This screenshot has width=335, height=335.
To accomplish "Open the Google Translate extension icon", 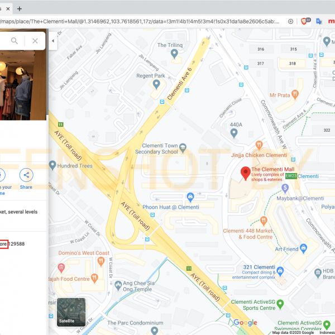I will click(x=319, y=21).
